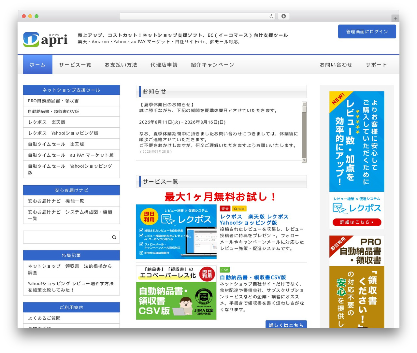Click the 自動納品書・領収書CSV版 service heading link
This screenshot has height=353, width=417.
click(x=253, y=277)
